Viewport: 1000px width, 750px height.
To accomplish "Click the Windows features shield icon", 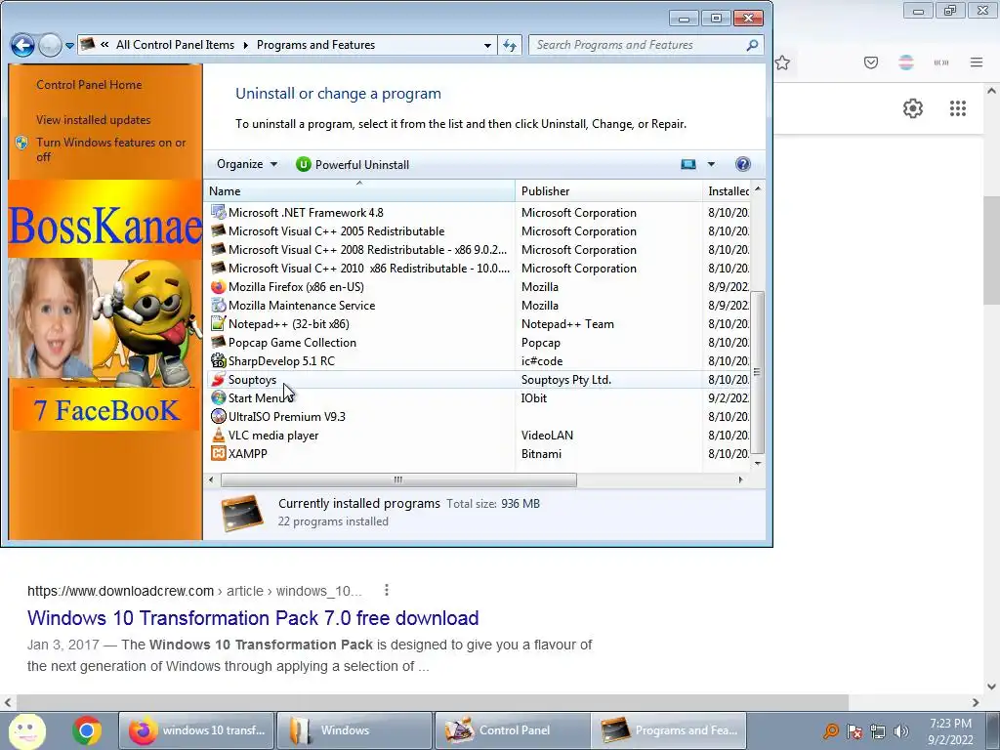I will [x=21, y=143].
